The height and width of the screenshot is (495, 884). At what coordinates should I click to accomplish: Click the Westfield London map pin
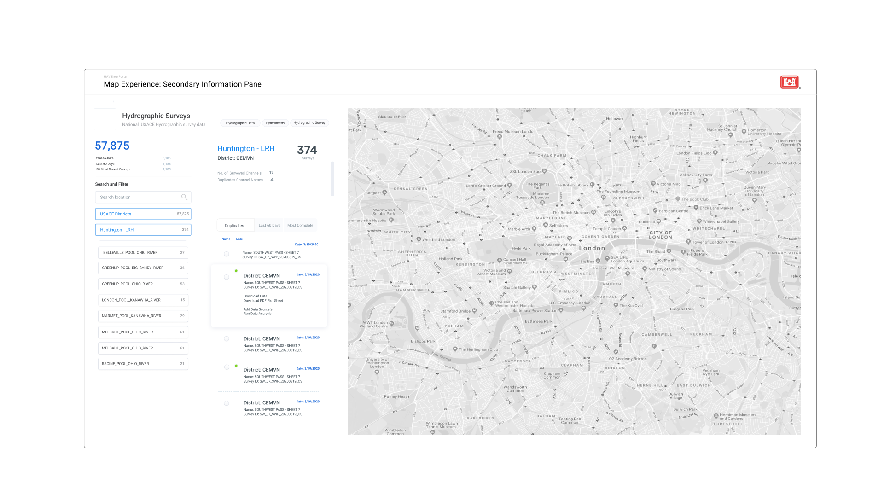(419, 239)
